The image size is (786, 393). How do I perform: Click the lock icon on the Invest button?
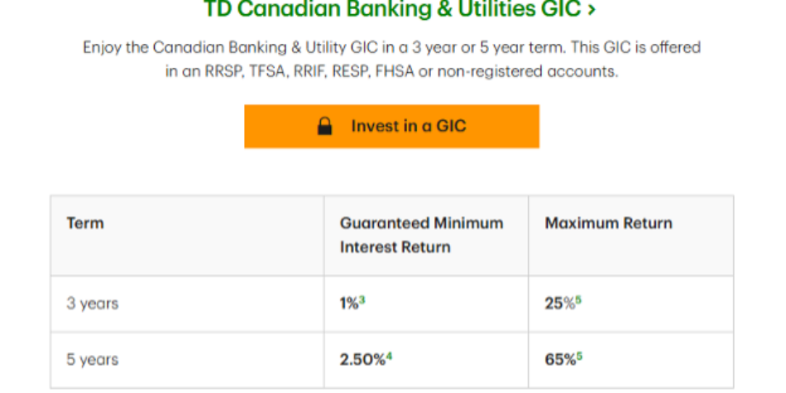tap(325, 127)
